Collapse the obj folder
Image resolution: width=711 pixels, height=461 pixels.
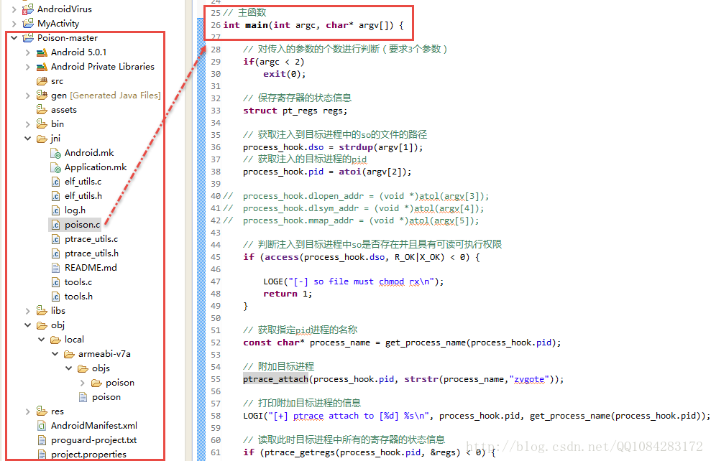click(27, 325)
